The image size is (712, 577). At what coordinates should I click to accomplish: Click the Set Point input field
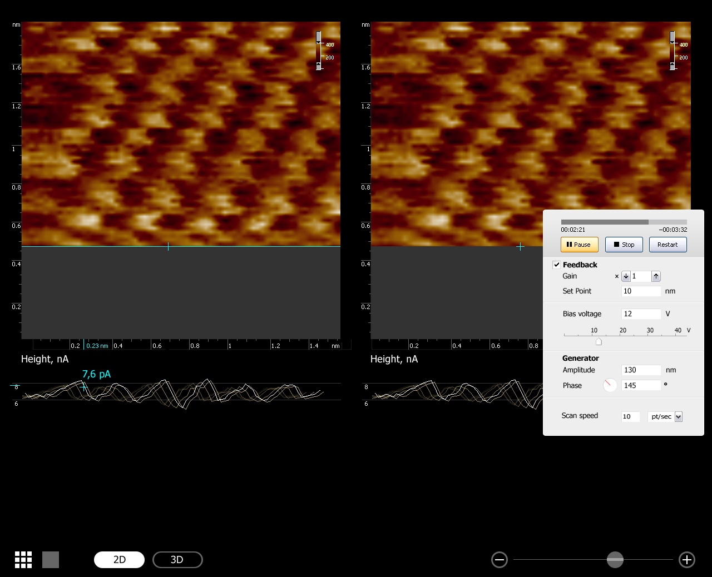click(641, 291)
